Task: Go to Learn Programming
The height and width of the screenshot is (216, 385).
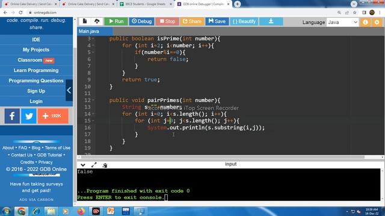Action: click(36, 70)
